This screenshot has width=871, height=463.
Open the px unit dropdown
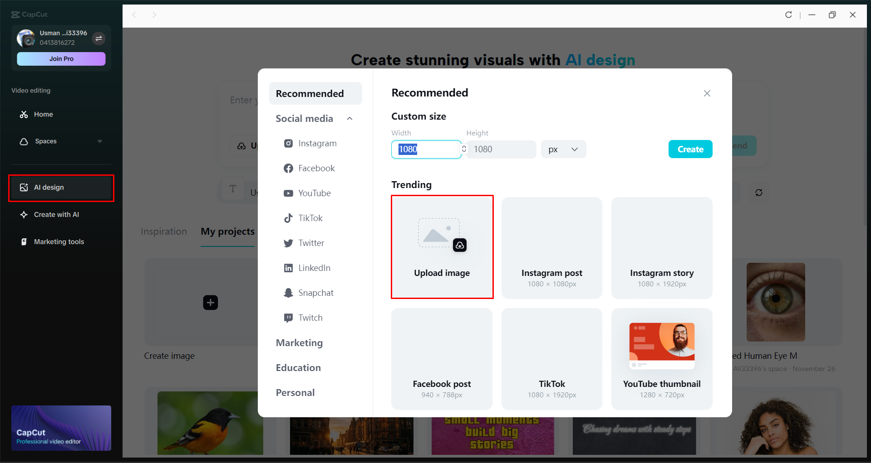click(563, 150)
